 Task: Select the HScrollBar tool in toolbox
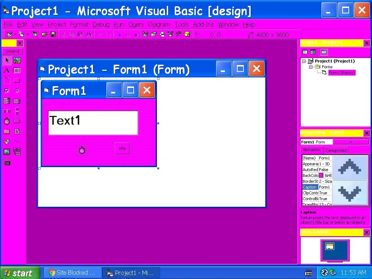(x=7, y=111)
